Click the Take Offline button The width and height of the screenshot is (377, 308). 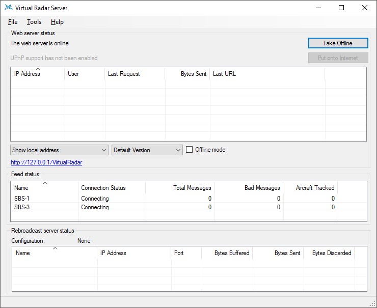pos(338,43)
